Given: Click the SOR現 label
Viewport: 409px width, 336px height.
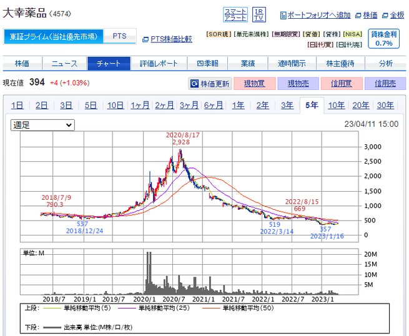Looking at the screenshot, I should tap(219, 34).
